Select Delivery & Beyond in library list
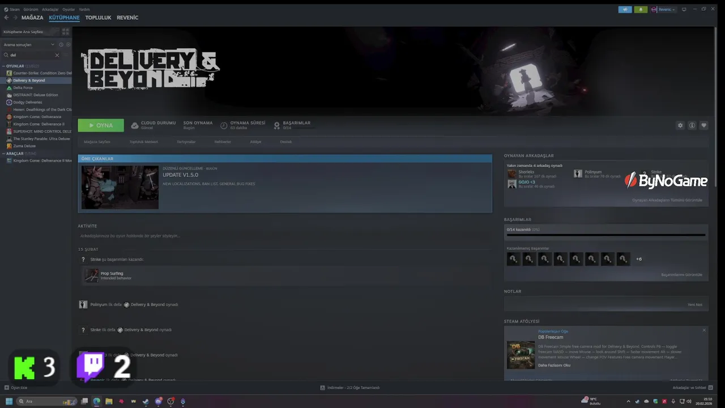The height and width of the screenshot is (408, 725). coord(37,80)
